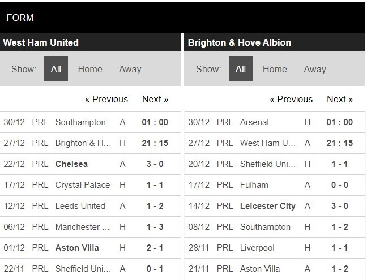Viewport: 367px width, 279px height.
Task: Switch Brighton form to Home
Action: [x=275, y=69]
